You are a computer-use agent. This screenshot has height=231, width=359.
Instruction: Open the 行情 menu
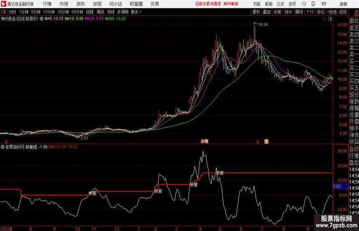point(47,4)
